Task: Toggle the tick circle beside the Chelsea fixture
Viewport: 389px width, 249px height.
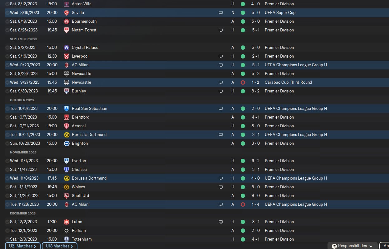Action: pyautogui.click(x=7, y=170)
